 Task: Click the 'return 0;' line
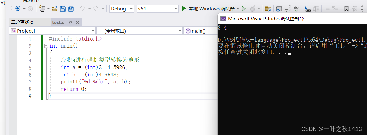click(74, 89)
